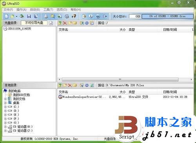Expand the 我的文档 tree node
This screenshot has height=143, width=196.
(x=5, y=99)
